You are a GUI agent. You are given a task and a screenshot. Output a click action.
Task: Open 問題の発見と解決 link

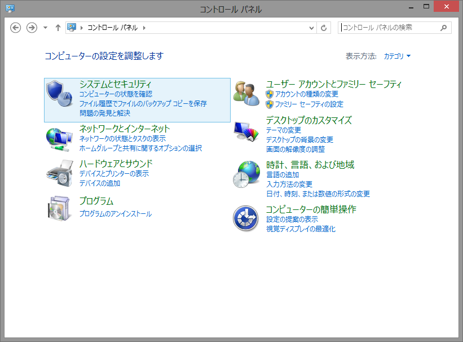coord(105,113)
